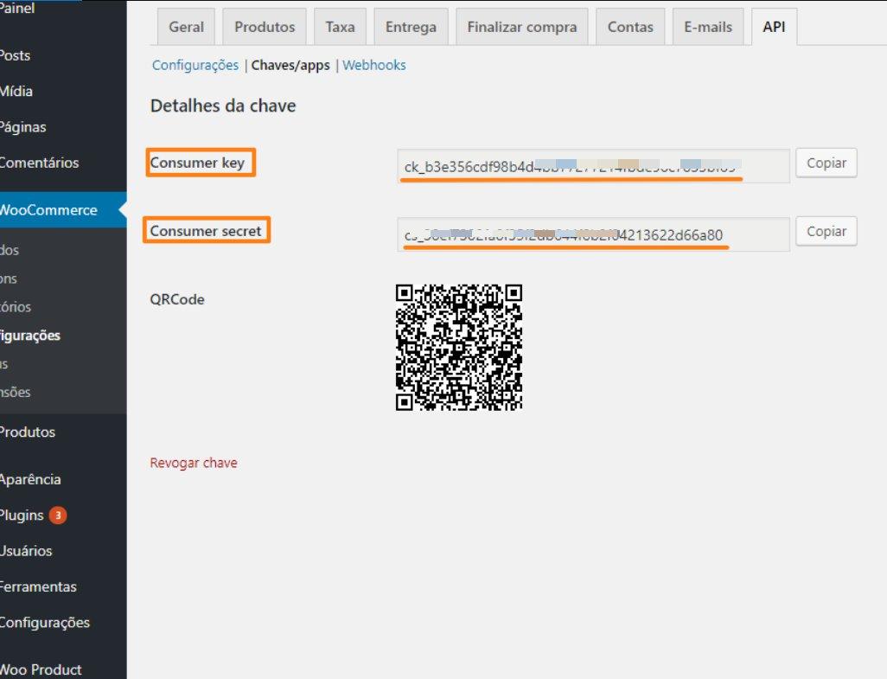The image size is (887, 679).
Task: Open Páginas in the sidebar
Action: point(22,127)
